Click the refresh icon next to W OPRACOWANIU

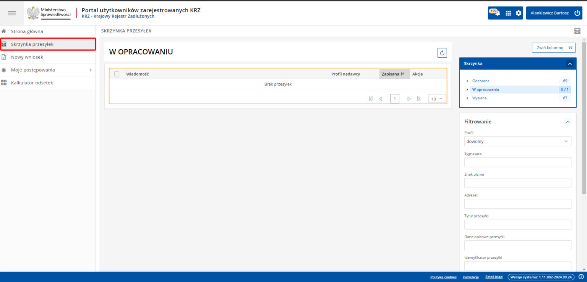442,53
